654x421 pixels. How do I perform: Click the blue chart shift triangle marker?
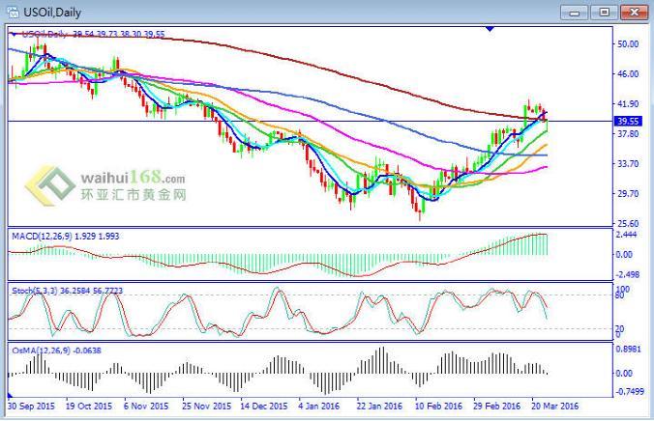tap(491, 30)
